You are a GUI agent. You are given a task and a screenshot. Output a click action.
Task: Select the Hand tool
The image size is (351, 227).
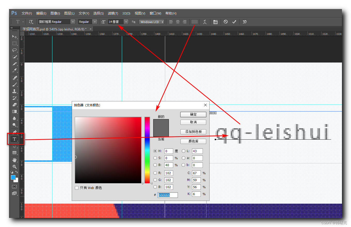click(14, 160)
